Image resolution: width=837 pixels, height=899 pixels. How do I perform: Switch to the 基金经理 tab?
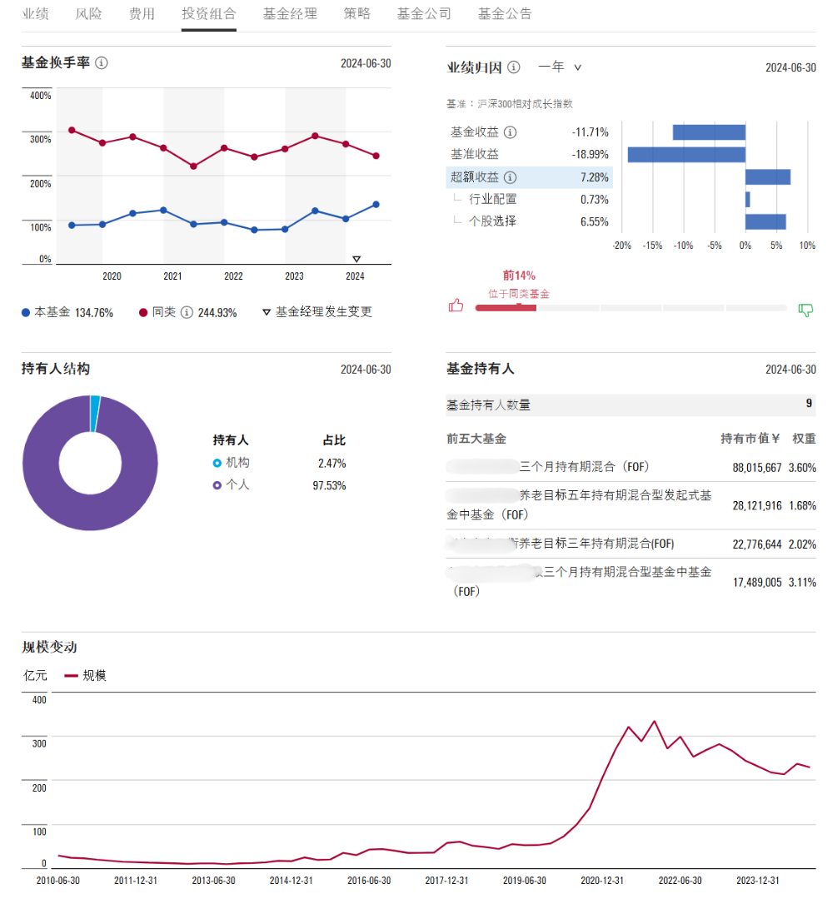coord(290,14)
